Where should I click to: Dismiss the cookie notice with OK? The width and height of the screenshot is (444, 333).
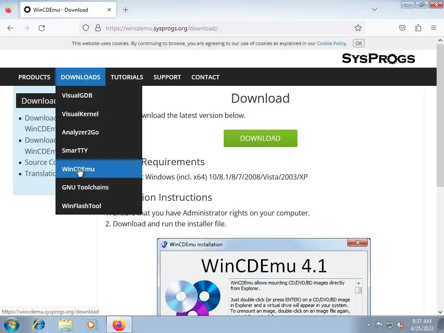point(359,43)
